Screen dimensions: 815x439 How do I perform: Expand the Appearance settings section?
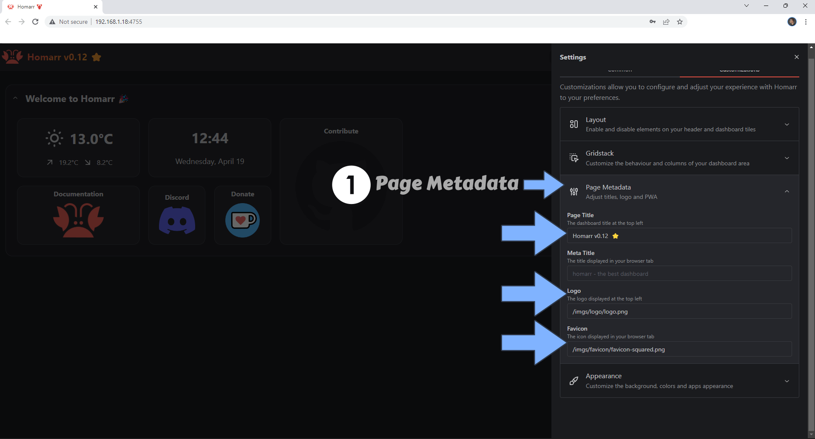(x=679, y=381)
